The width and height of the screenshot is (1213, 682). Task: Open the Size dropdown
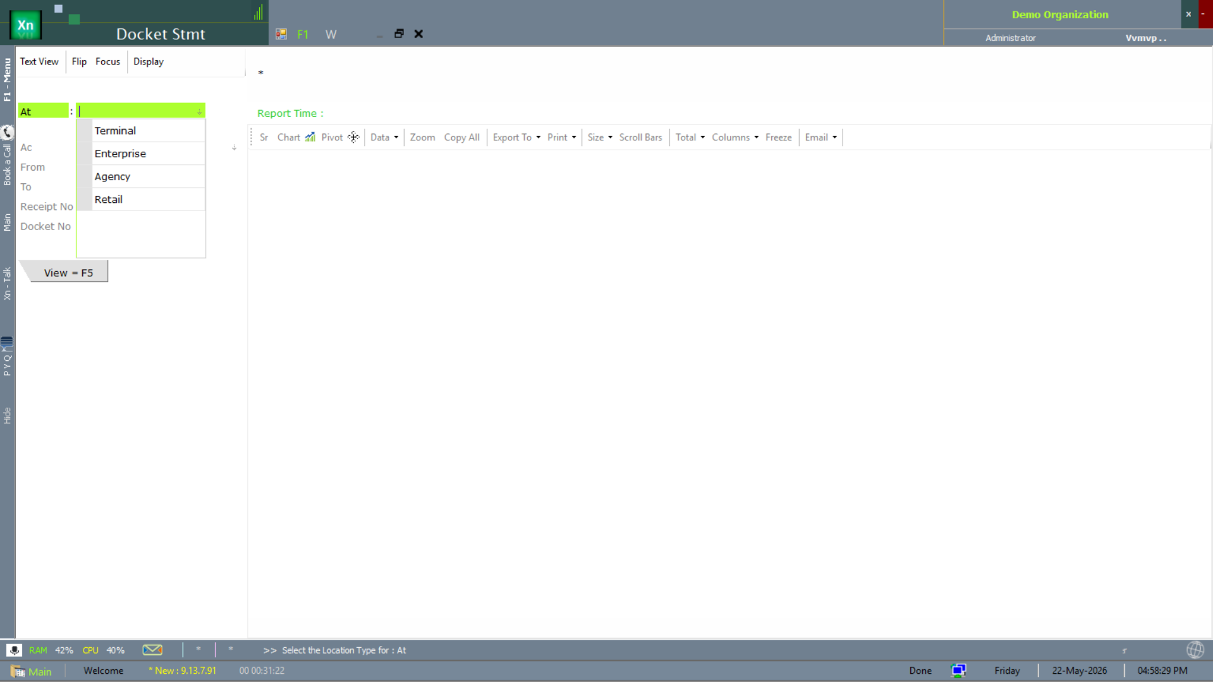[x=600, y=137]
